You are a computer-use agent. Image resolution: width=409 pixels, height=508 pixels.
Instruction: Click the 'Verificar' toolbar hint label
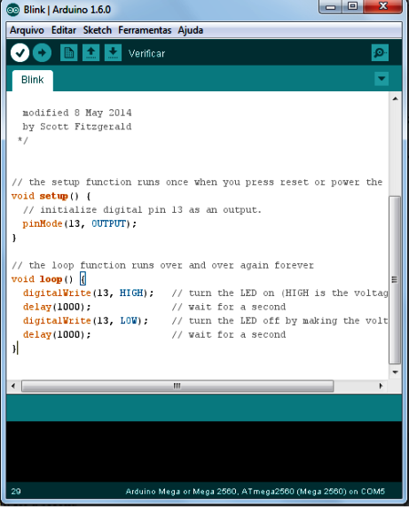(x=146, y=53)
